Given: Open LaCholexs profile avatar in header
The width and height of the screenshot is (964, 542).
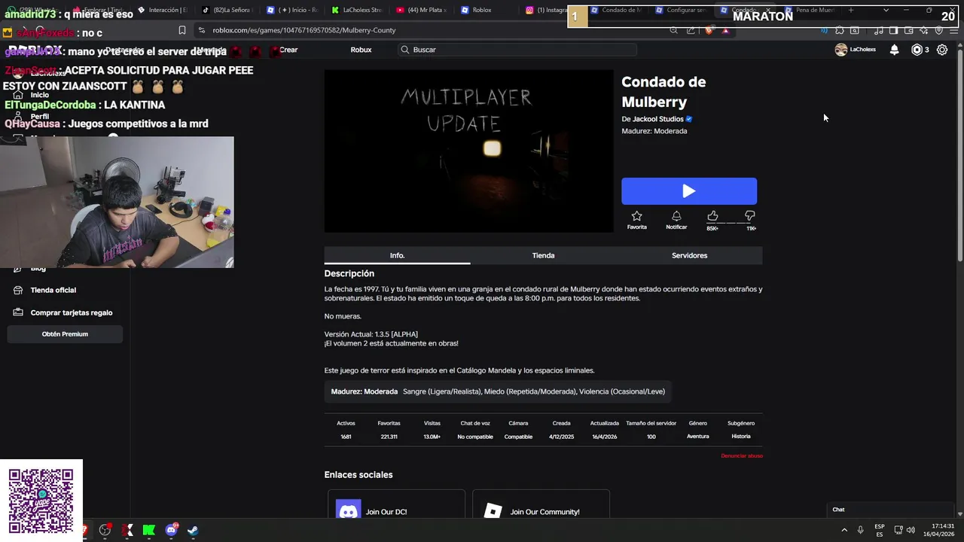Looking at the screenshot, I should coord(841,50).
